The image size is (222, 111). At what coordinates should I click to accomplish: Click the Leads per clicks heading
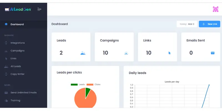pos(69,72)
